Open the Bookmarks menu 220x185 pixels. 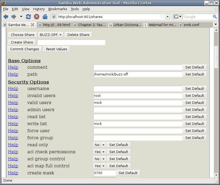click(58, 9)
